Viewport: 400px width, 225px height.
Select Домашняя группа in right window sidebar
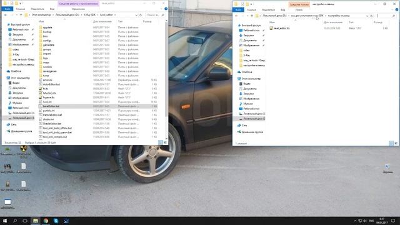[252, 132]
